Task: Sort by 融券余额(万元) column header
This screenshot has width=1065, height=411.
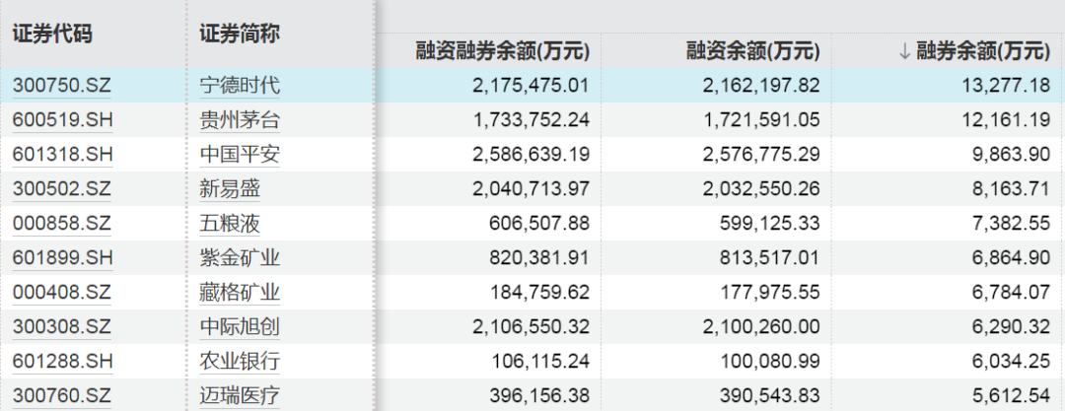Action: tap(983, 51)
